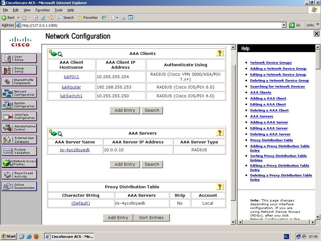Click the magnifier icon in AAA Clients header
Screen dimensions: 321x241
[60, 54]
